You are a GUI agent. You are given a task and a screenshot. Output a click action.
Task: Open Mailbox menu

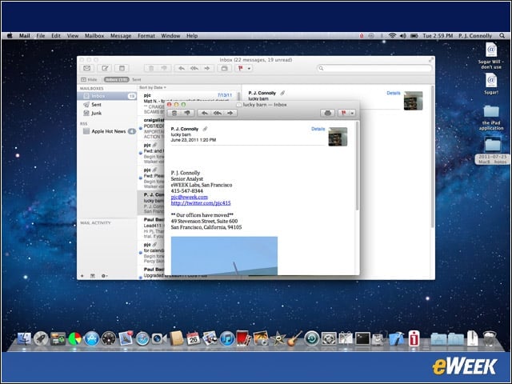coord(94,36)
